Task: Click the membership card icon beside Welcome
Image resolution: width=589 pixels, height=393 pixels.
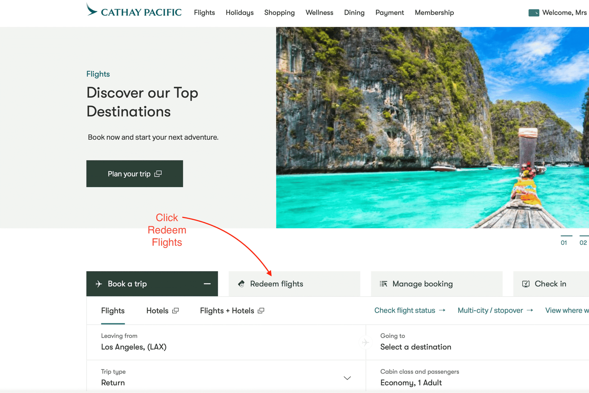Action: [x=533, y=13]
